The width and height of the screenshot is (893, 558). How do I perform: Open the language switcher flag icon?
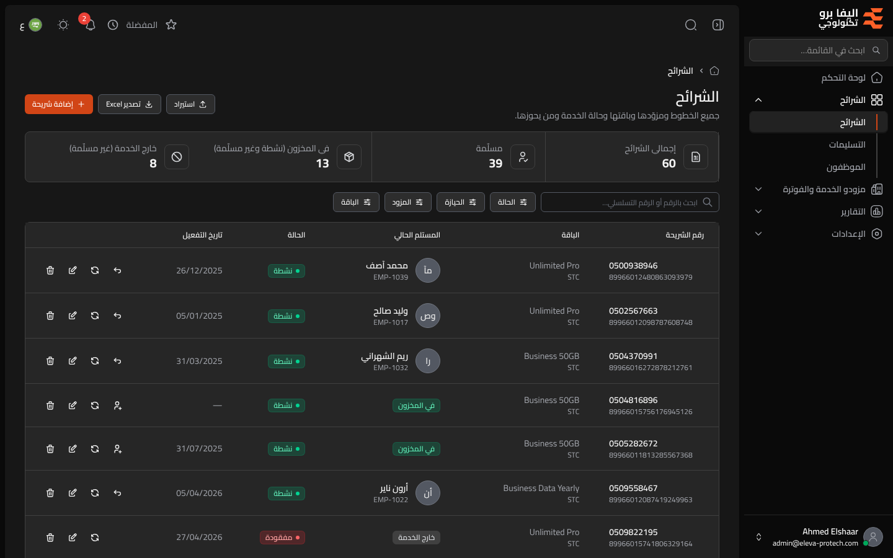[35, 25]
